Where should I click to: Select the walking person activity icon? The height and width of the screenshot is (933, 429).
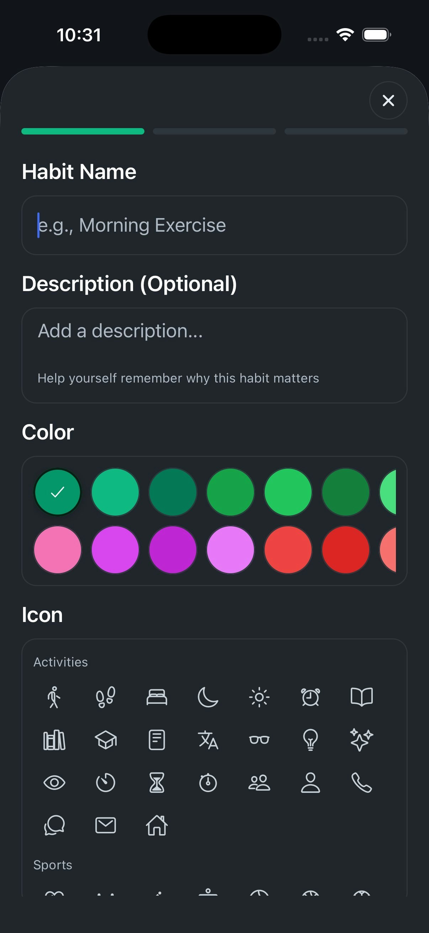click(54, 697)
